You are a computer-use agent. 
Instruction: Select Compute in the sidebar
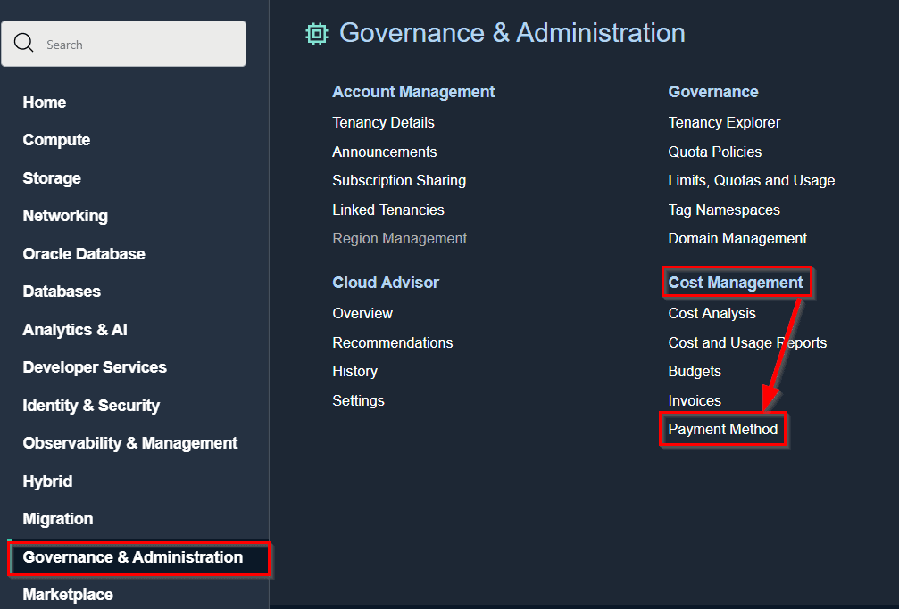(x=56, y=140)
